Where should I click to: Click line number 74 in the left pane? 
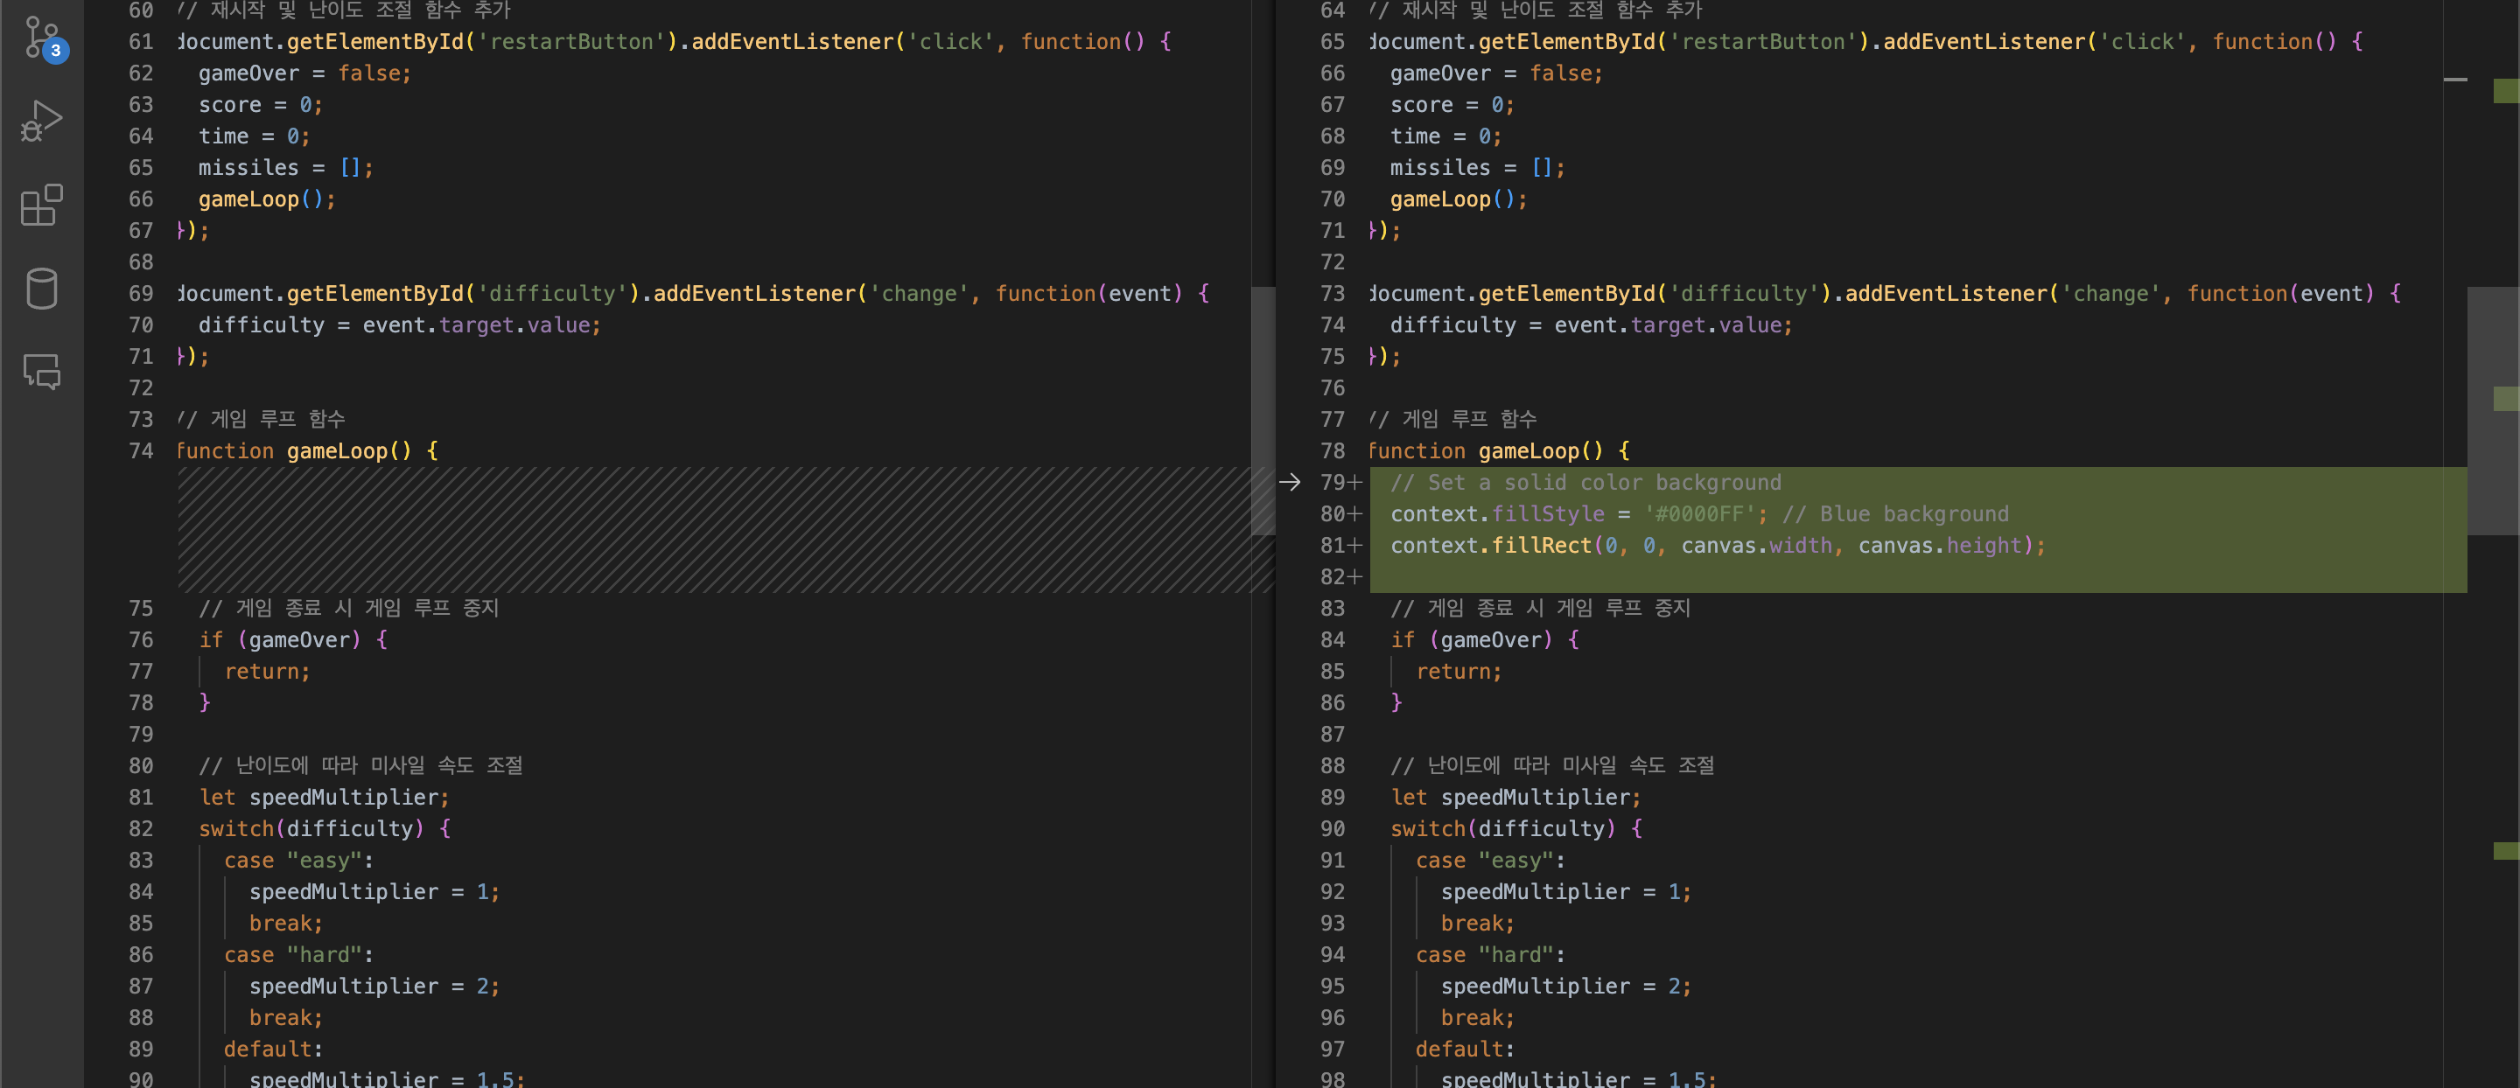tap(141, 450)
